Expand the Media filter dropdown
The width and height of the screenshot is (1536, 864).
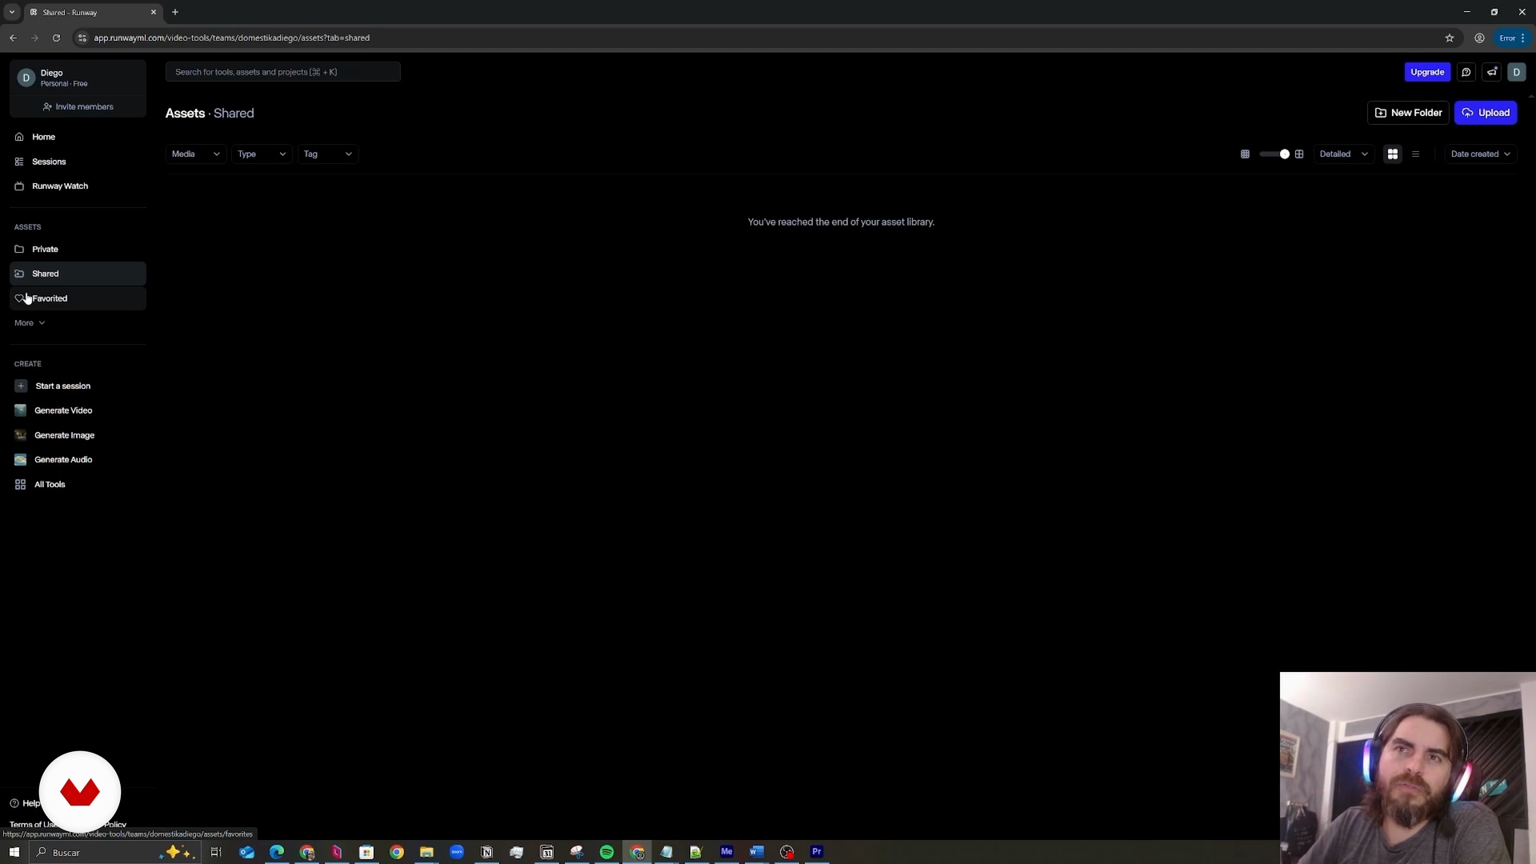(195, 154)
